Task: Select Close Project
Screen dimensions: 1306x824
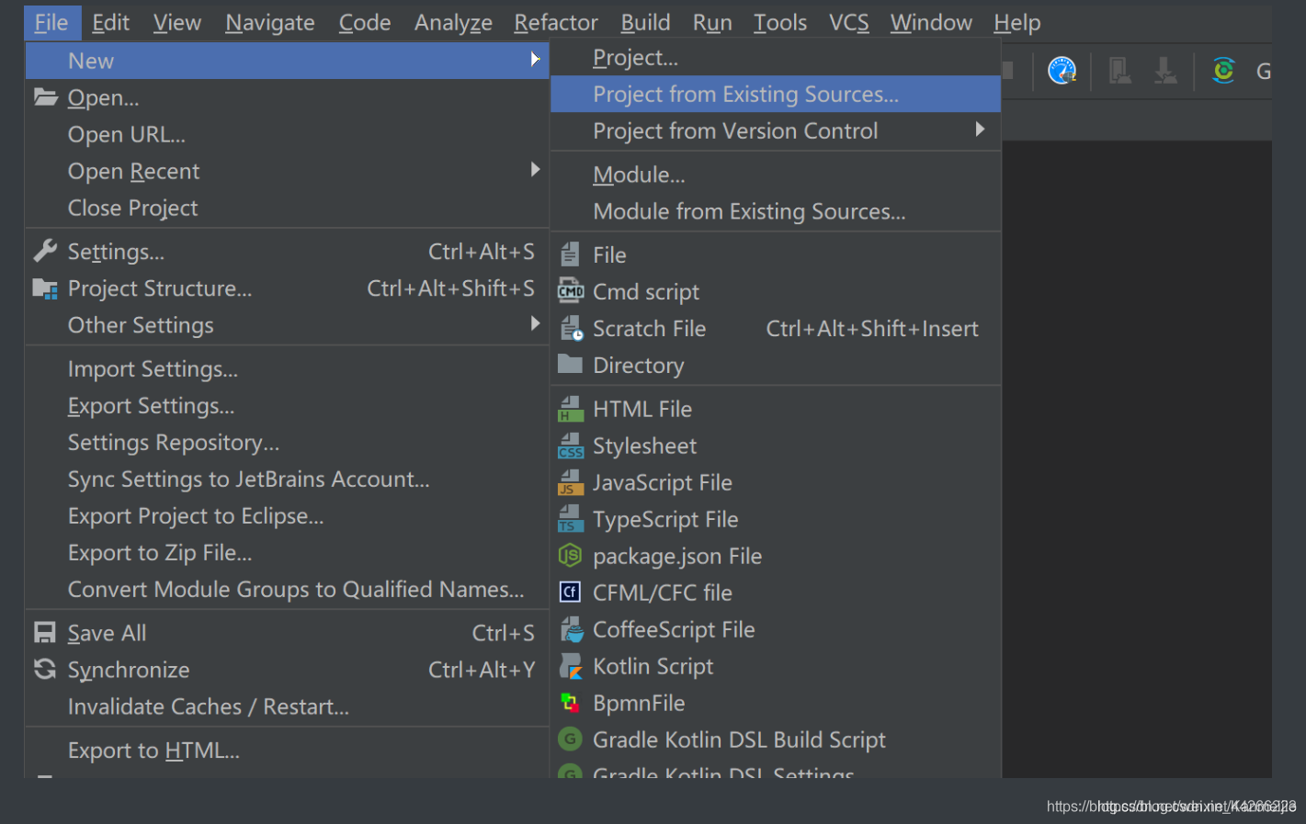Action: (x=287, y=208)
